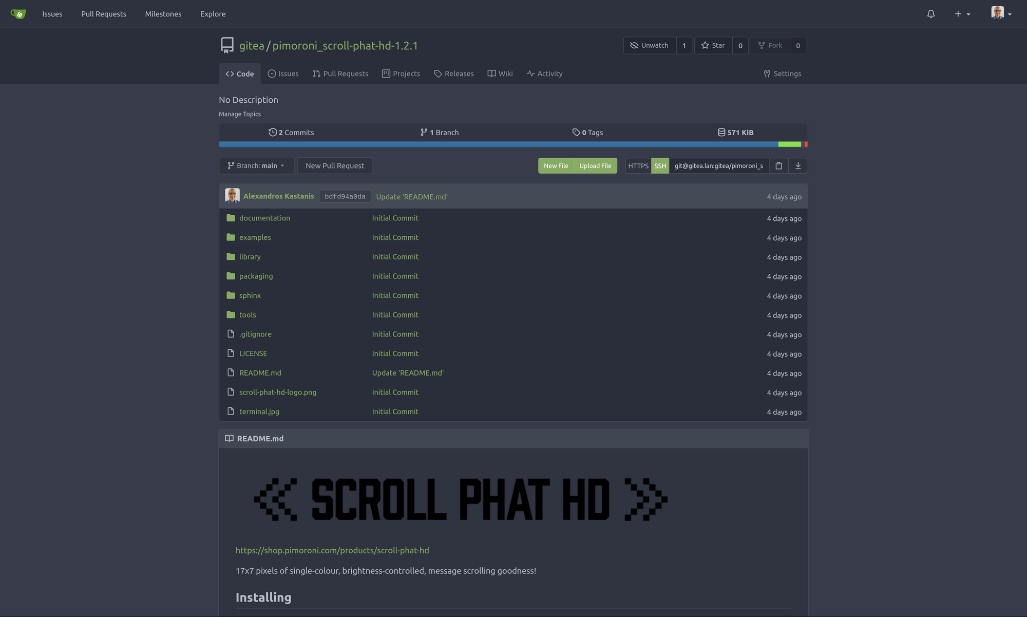Open pimoroni_scroll-phat-hd-1.2.1 repo title link
This screenshot has height=617, width=1027.
click(345, 45)
